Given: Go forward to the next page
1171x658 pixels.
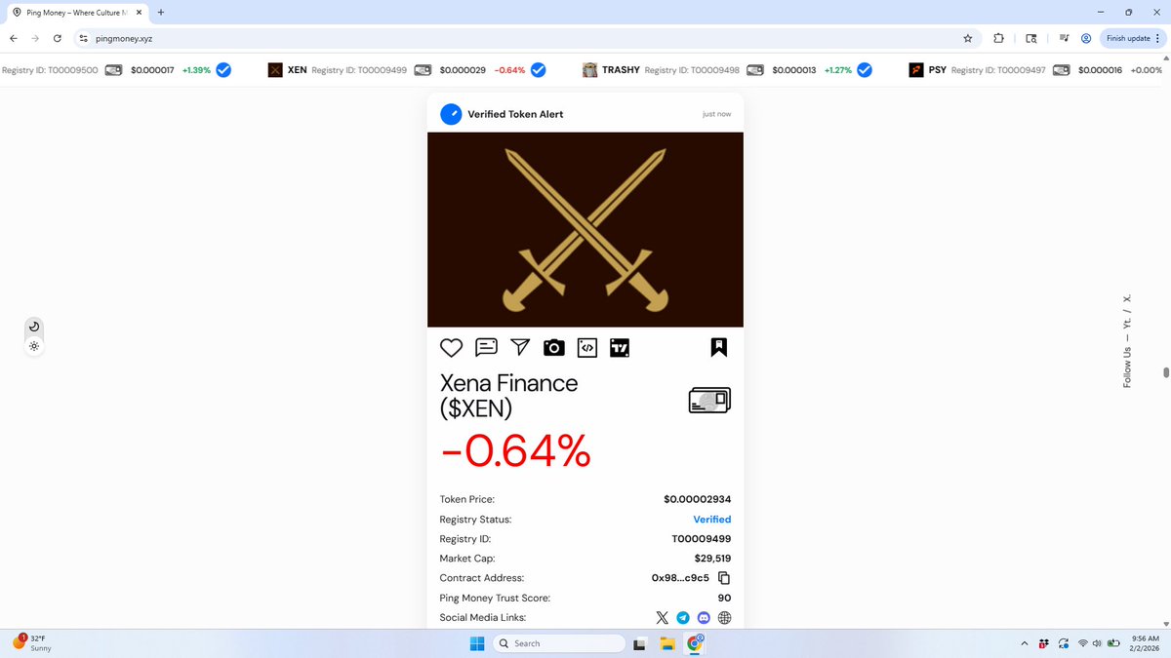Looking at the screenshot, I should point(35,38).
